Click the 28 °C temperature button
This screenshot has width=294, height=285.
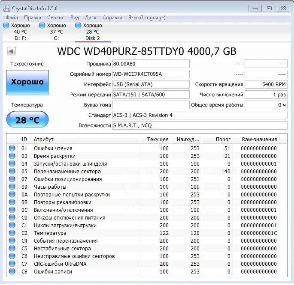(27, 120)
